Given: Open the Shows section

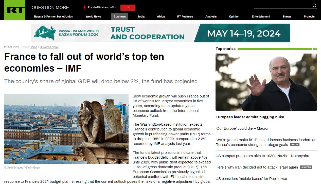Looking at the screenshot, I should 287,16.
